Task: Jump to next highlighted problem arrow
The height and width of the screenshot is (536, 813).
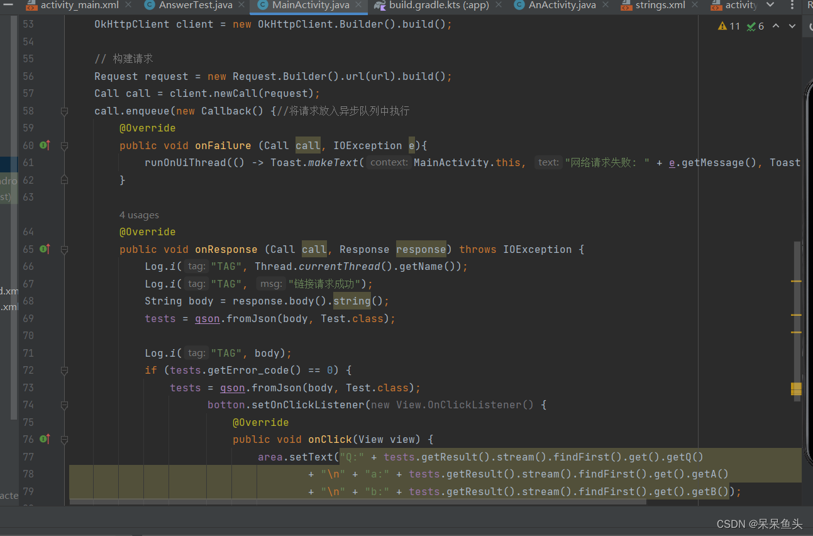Action: click(792, 26)
